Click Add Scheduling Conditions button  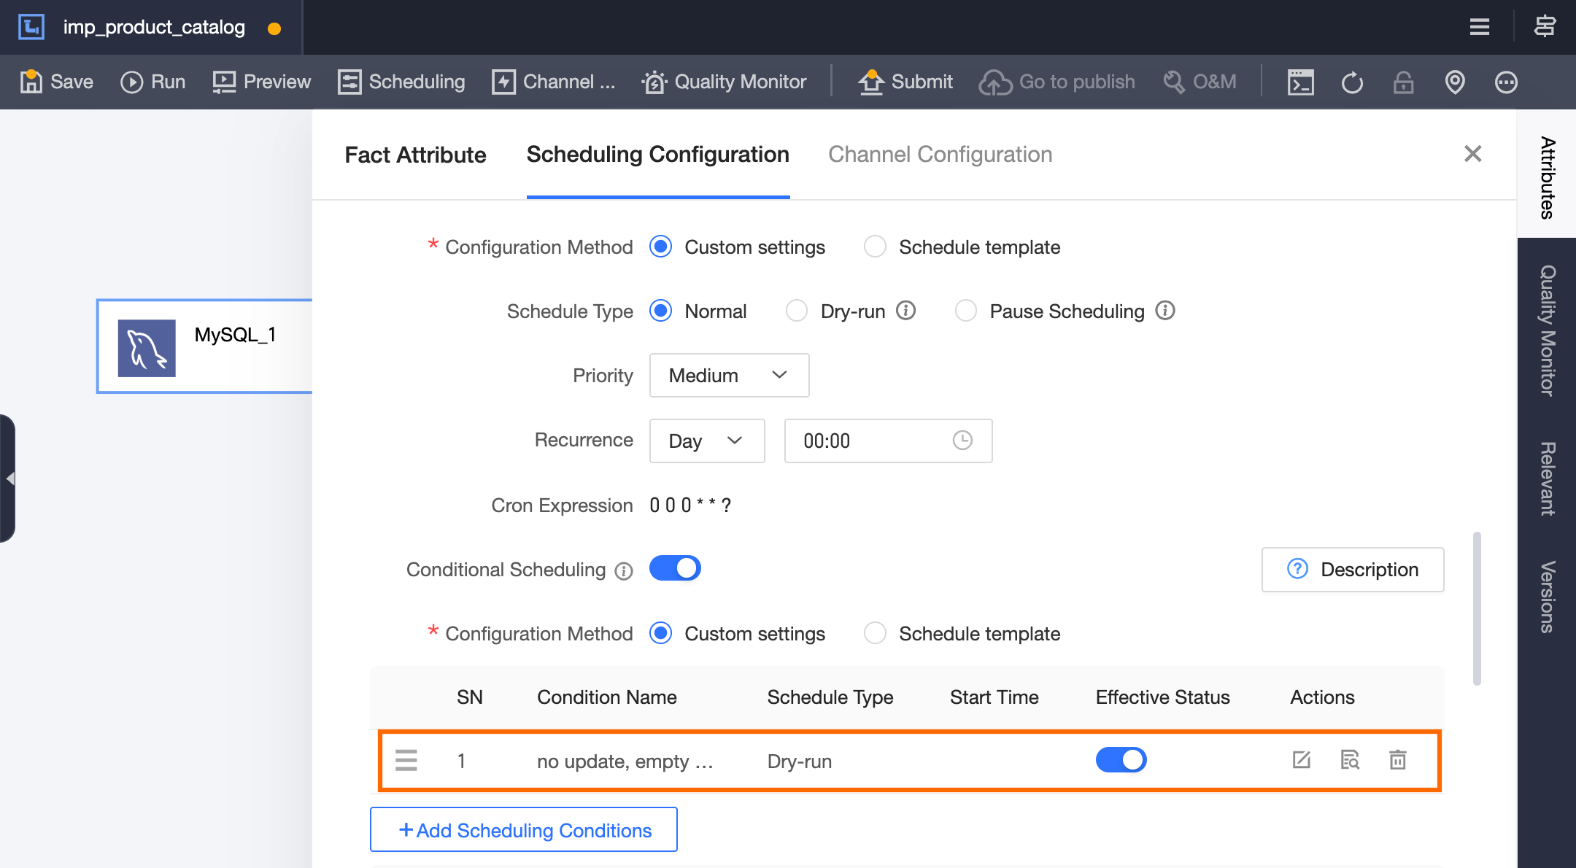click(524, 830)
